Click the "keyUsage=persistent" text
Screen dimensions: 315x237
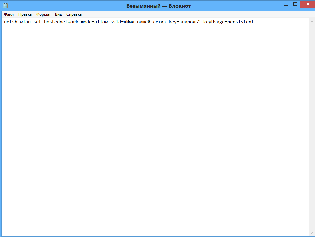(229, 22)
